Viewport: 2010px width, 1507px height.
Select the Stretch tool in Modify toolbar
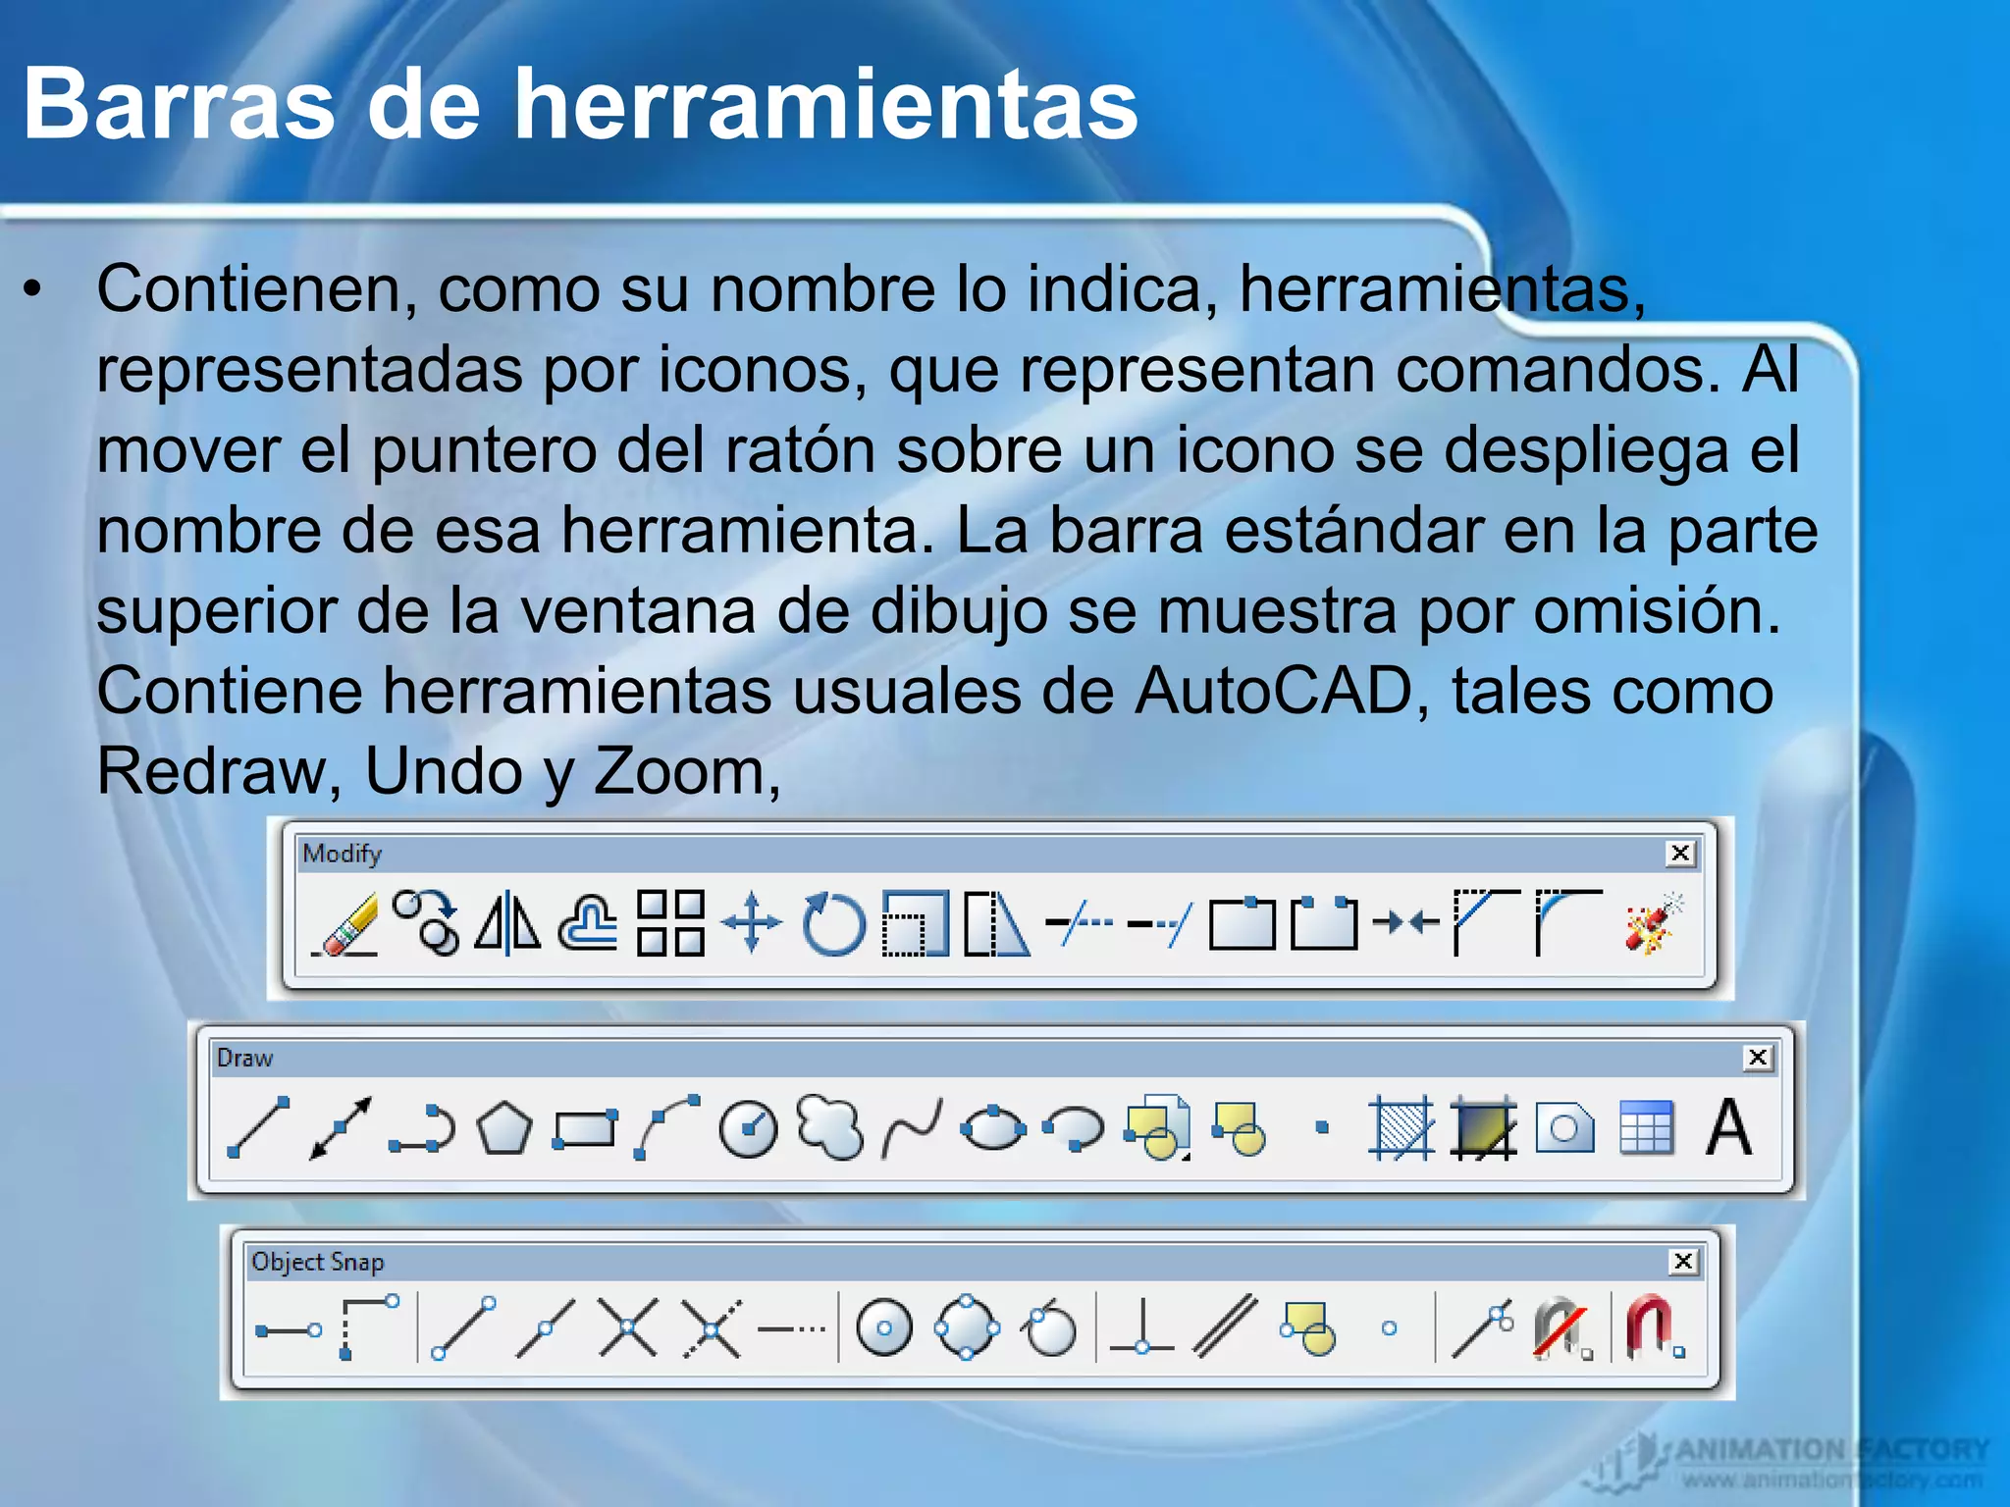click(x=996, y=923)
